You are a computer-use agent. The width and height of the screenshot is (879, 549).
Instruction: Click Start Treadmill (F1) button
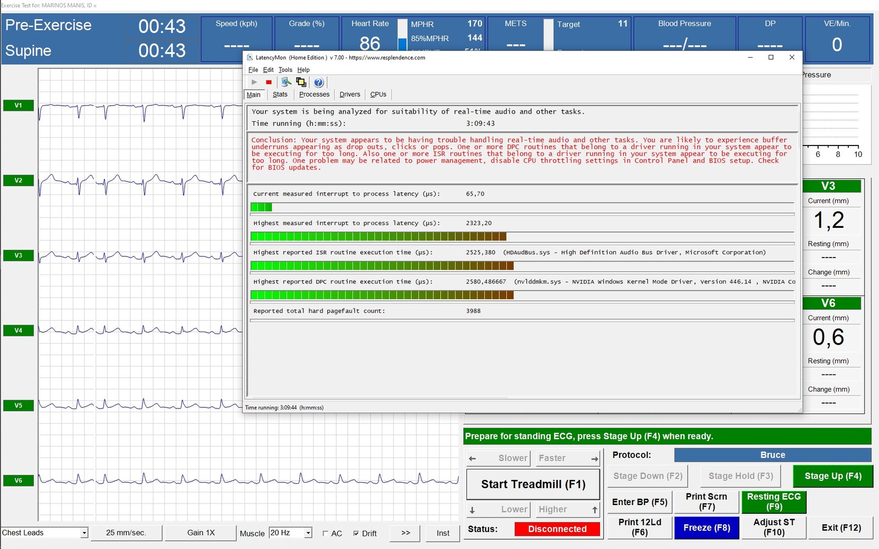533,484
